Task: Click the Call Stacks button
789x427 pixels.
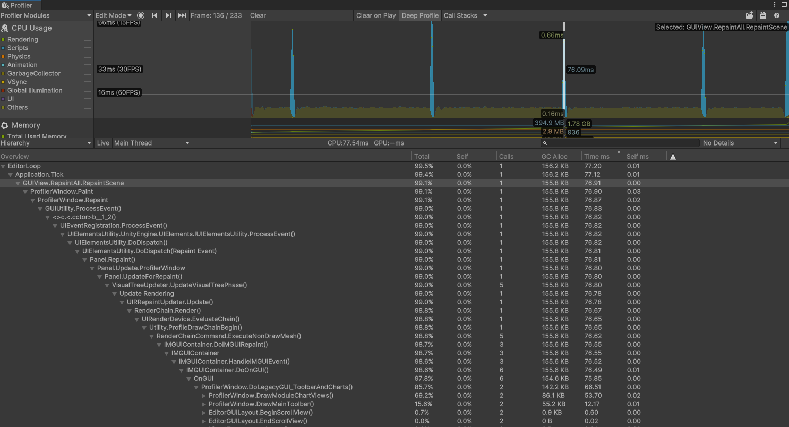Action: point(461,15)
